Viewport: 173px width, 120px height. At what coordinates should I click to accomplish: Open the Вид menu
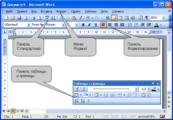pos(34,11)
